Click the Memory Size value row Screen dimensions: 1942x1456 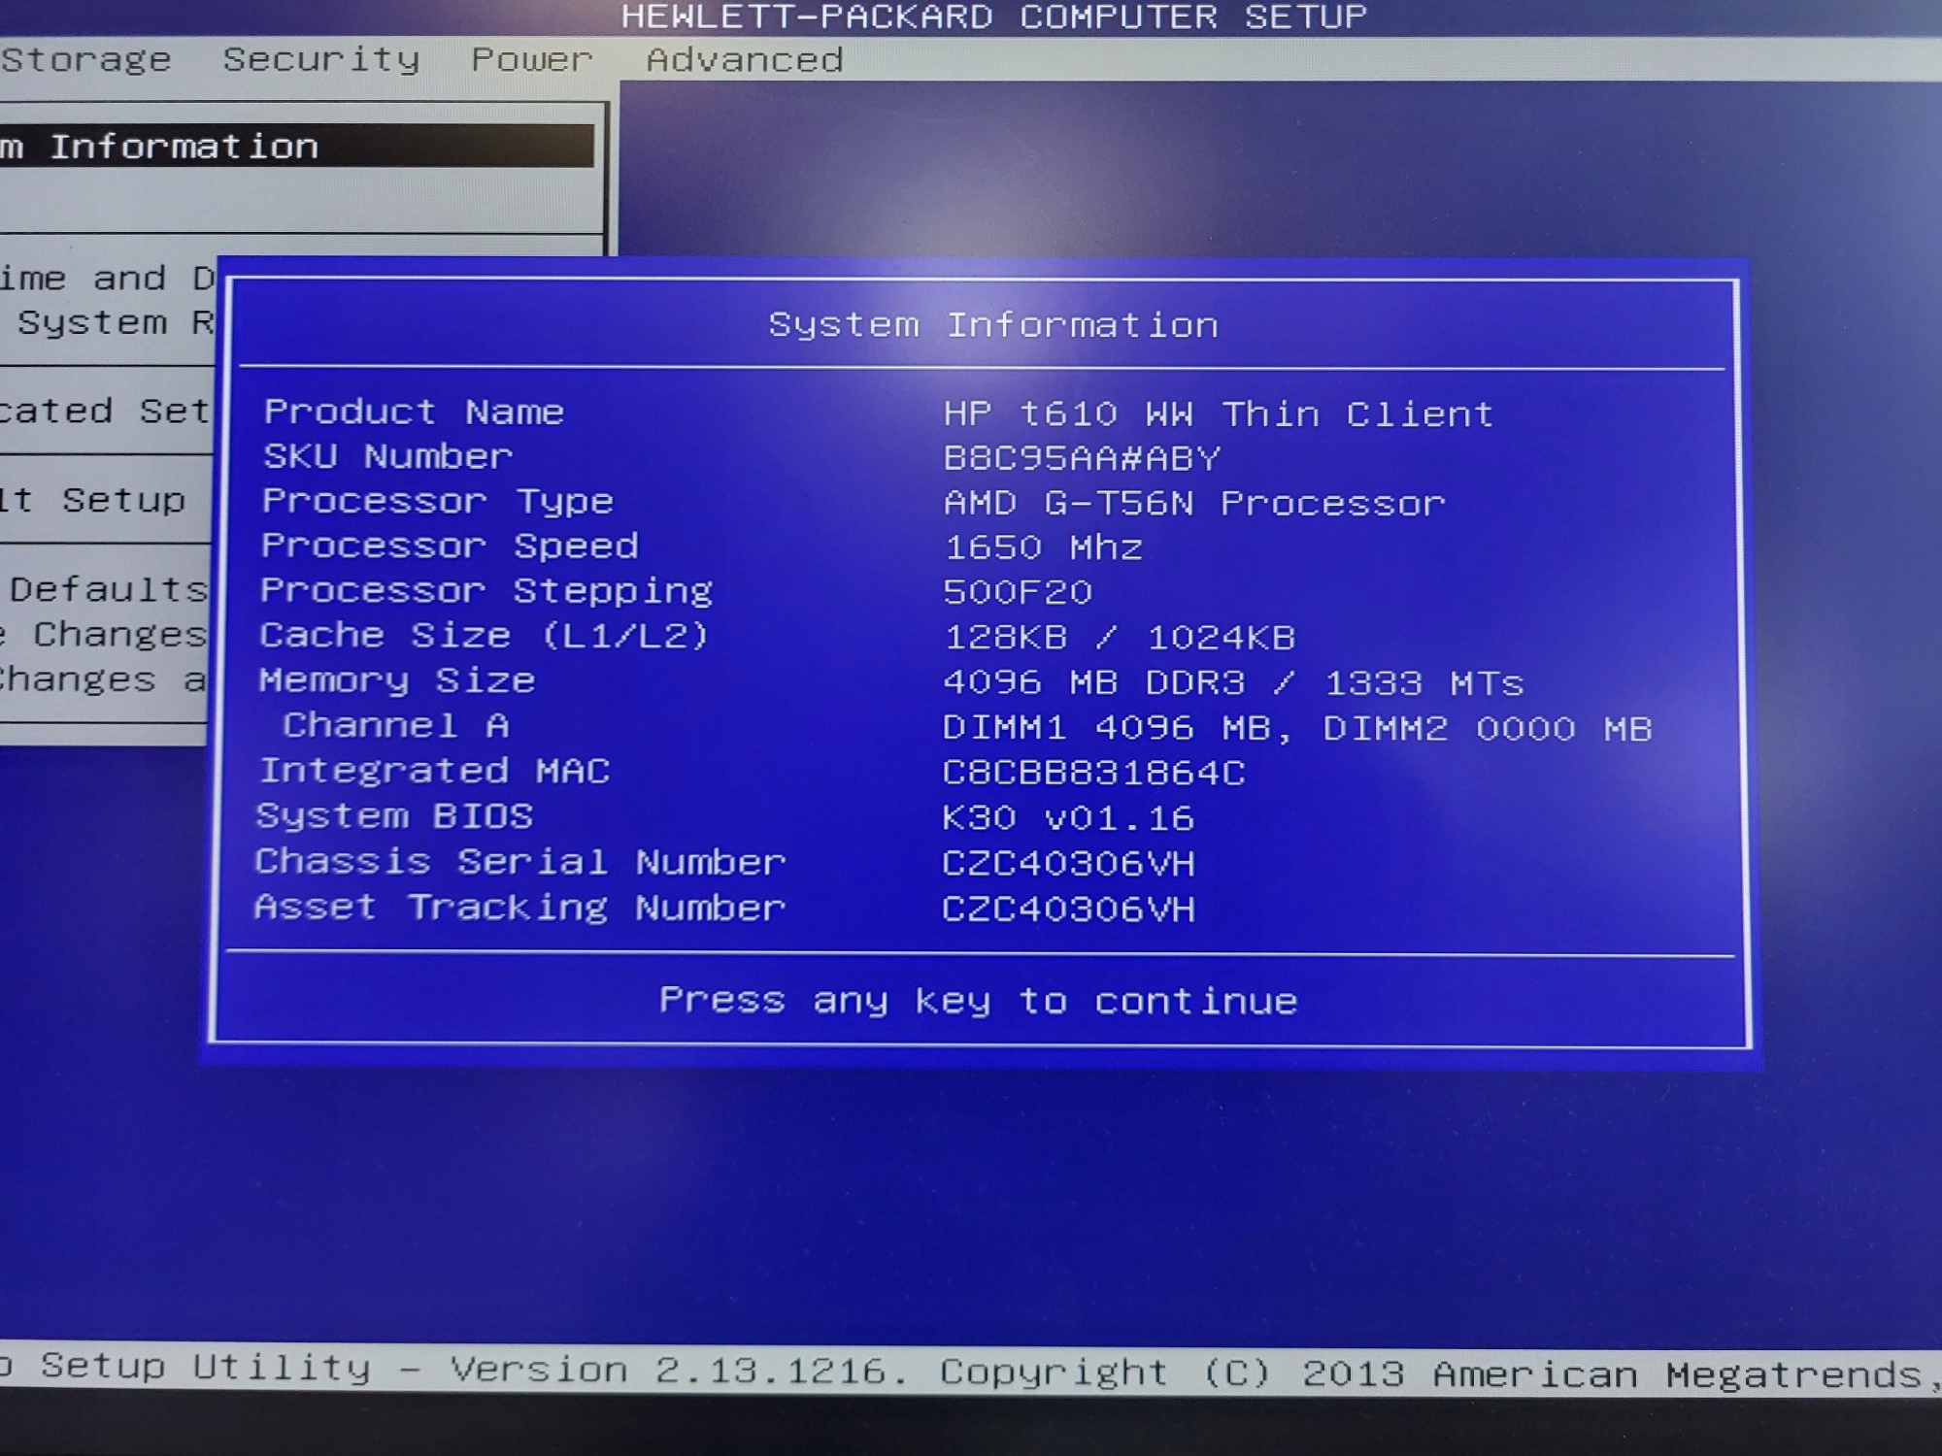point(1233,683)
